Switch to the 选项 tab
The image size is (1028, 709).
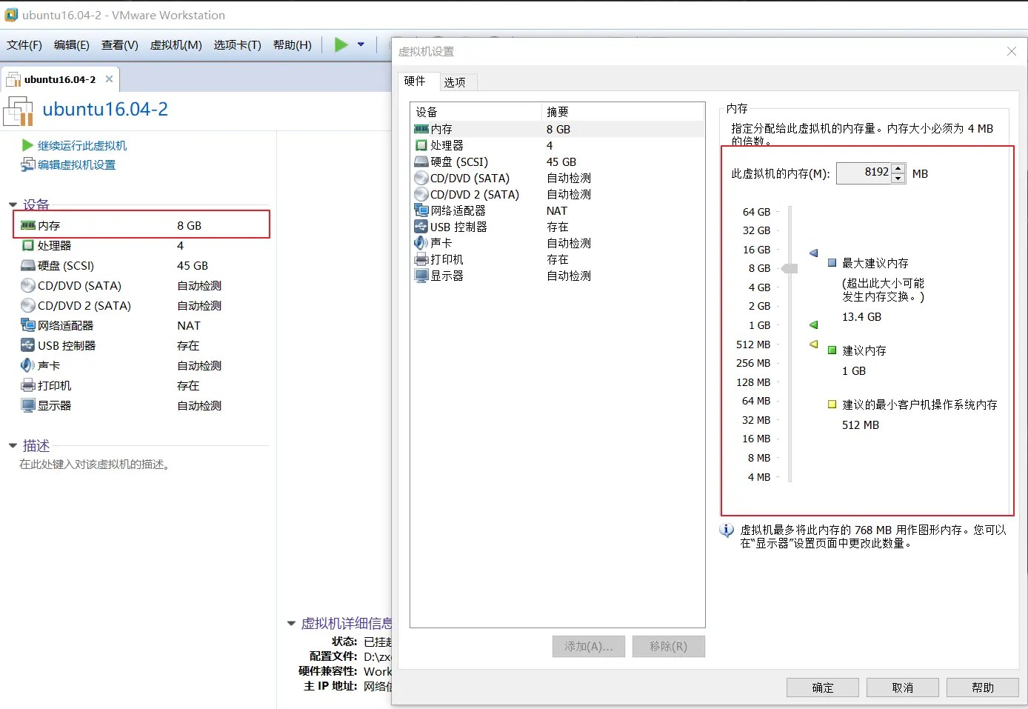point(456,81)
